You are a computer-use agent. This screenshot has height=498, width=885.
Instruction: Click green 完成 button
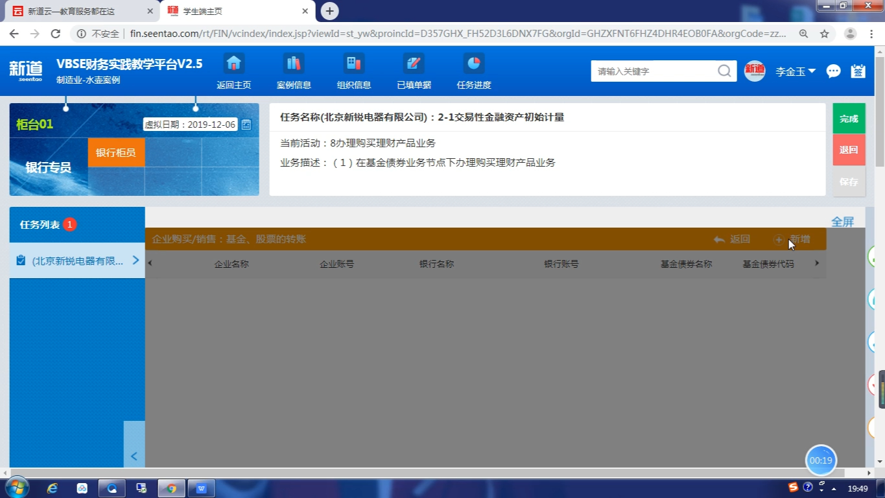pos(849,119)
